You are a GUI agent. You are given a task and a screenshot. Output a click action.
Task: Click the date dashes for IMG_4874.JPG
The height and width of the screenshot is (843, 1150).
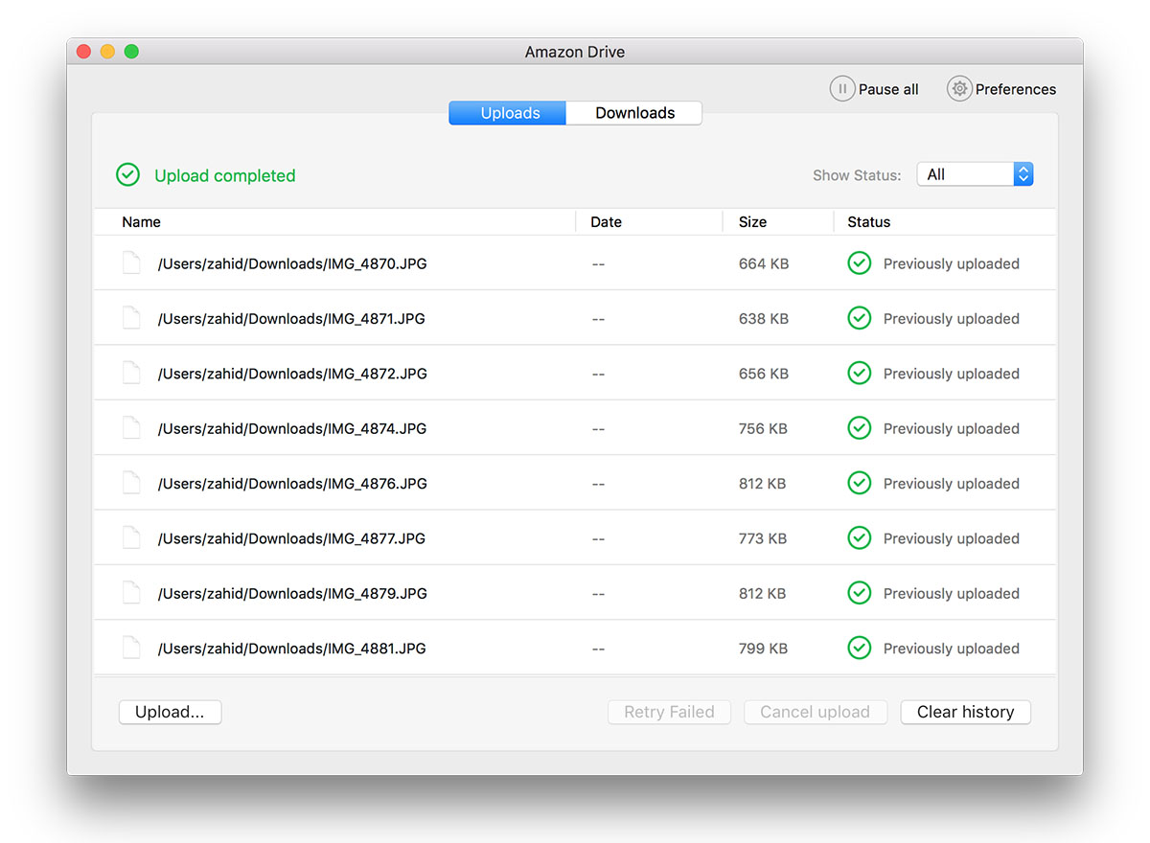click(x=598, y=428)
